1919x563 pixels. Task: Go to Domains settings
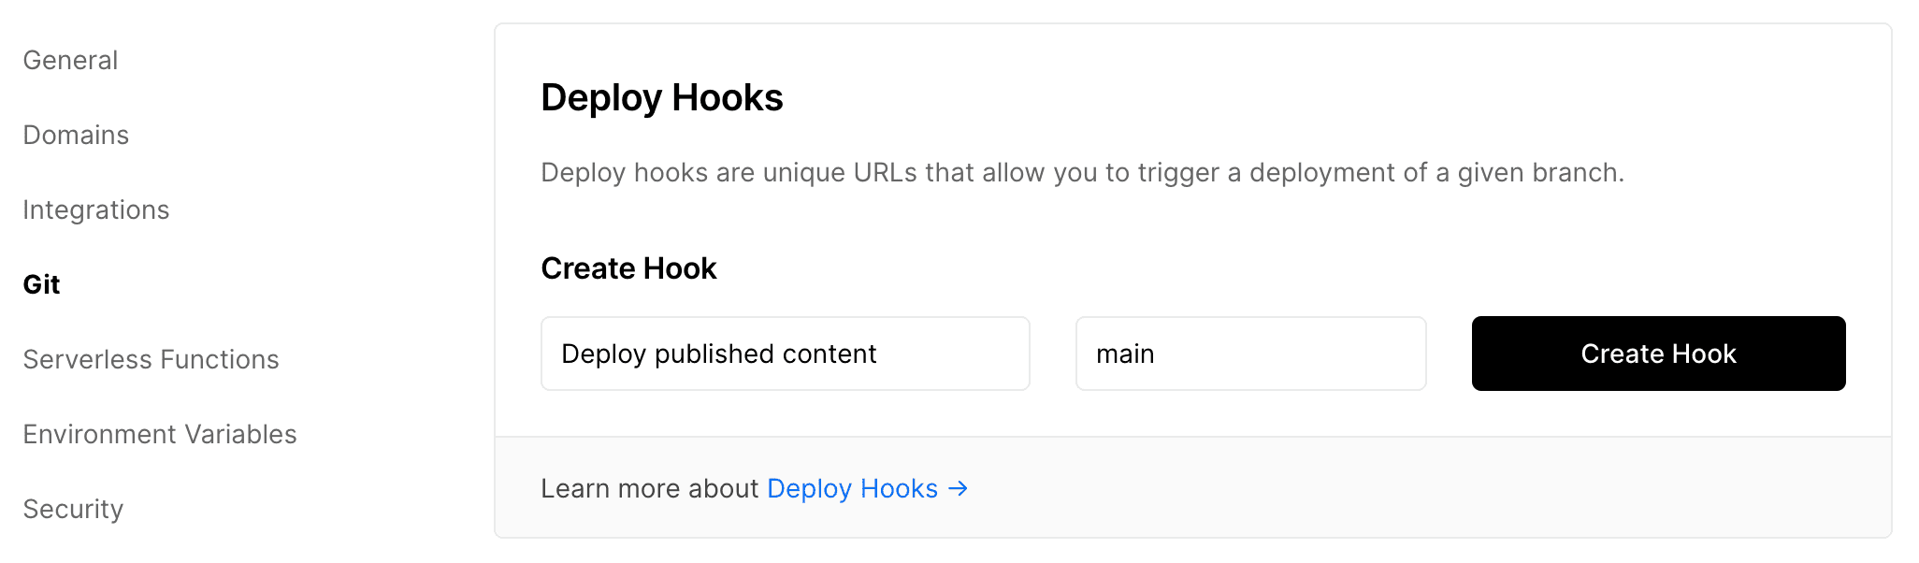(x=76, y=135)
